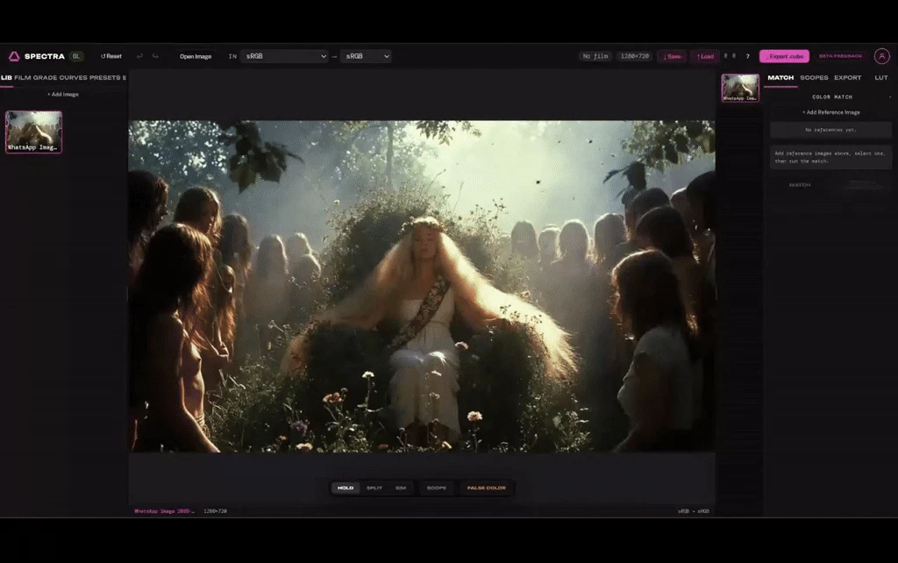Select the WhatsApp image thumbnail in library
Screen dimensions: 898x563
34,132
